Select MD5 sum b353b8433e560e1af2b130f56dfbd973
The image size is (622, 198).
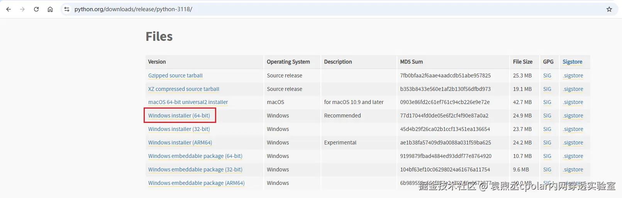445,89
